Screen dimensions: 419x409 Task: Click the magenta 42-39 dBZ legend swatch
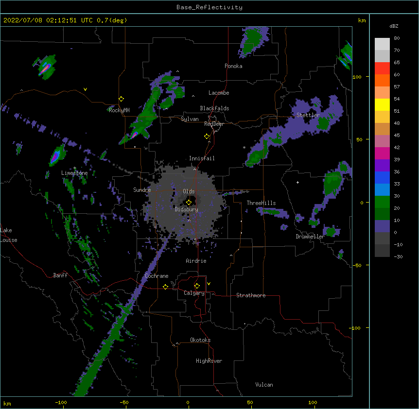(x=382, y=153)
